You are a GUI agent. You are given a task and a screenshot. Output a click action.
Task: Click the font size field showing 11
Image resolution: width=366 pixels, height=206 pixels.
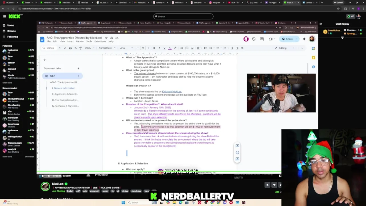point(143,48)
